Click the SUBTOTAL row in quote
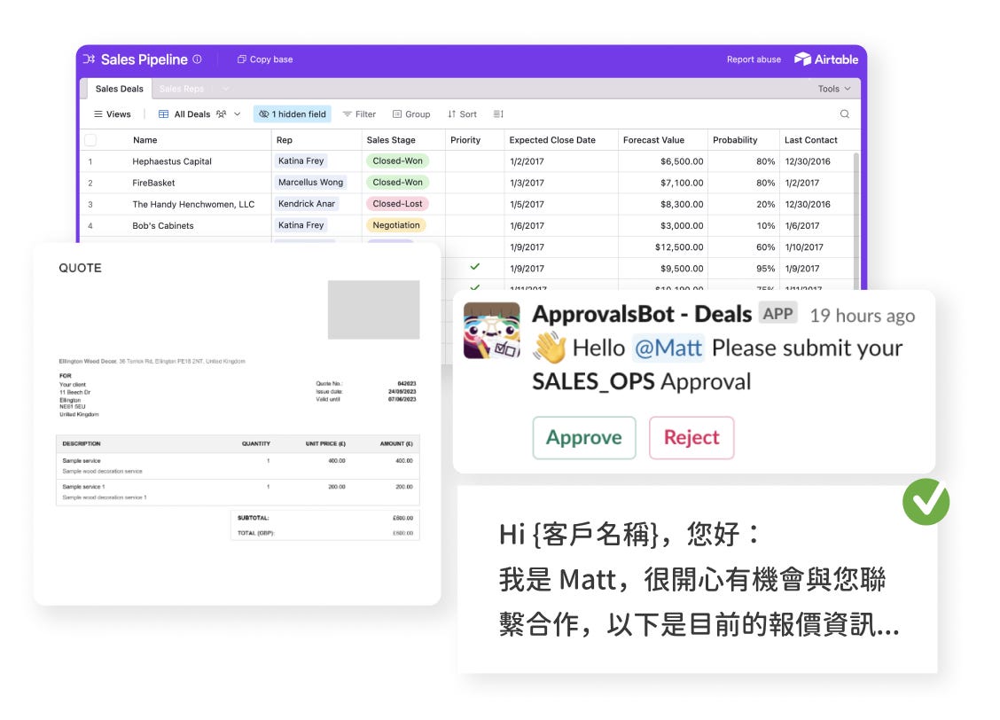 (324, 518)
